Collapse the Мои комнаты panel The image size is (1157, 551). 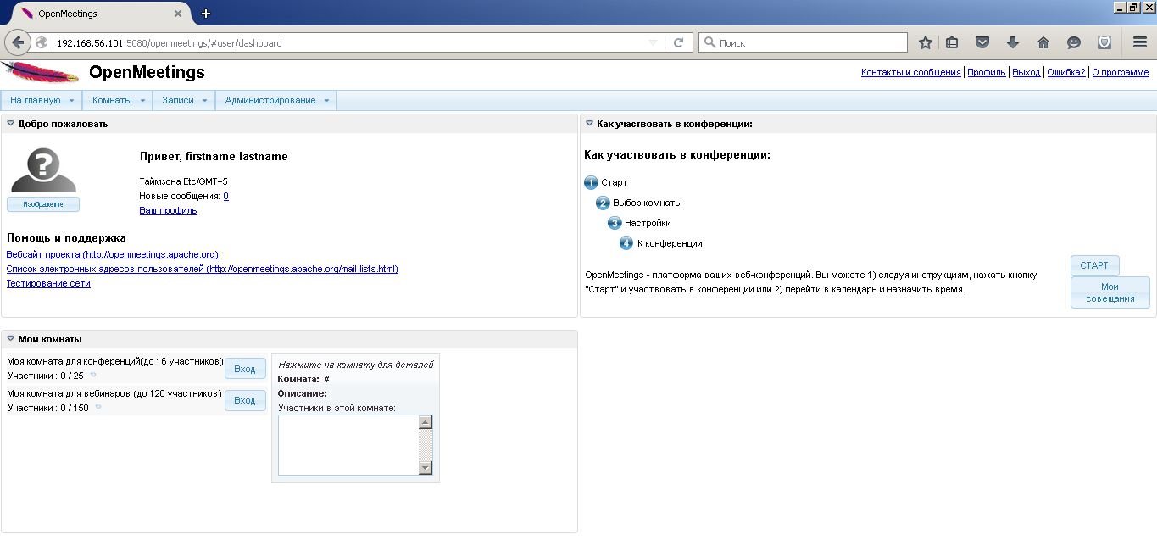10,339
